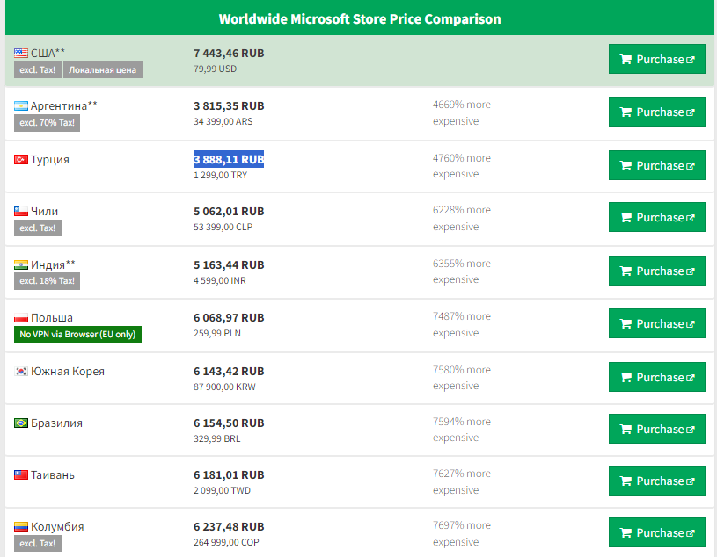The width and height of the screenshot is (717, 557).
Task: Click 'excl. Tax!' badge under Чили
Action: point(38,228)
